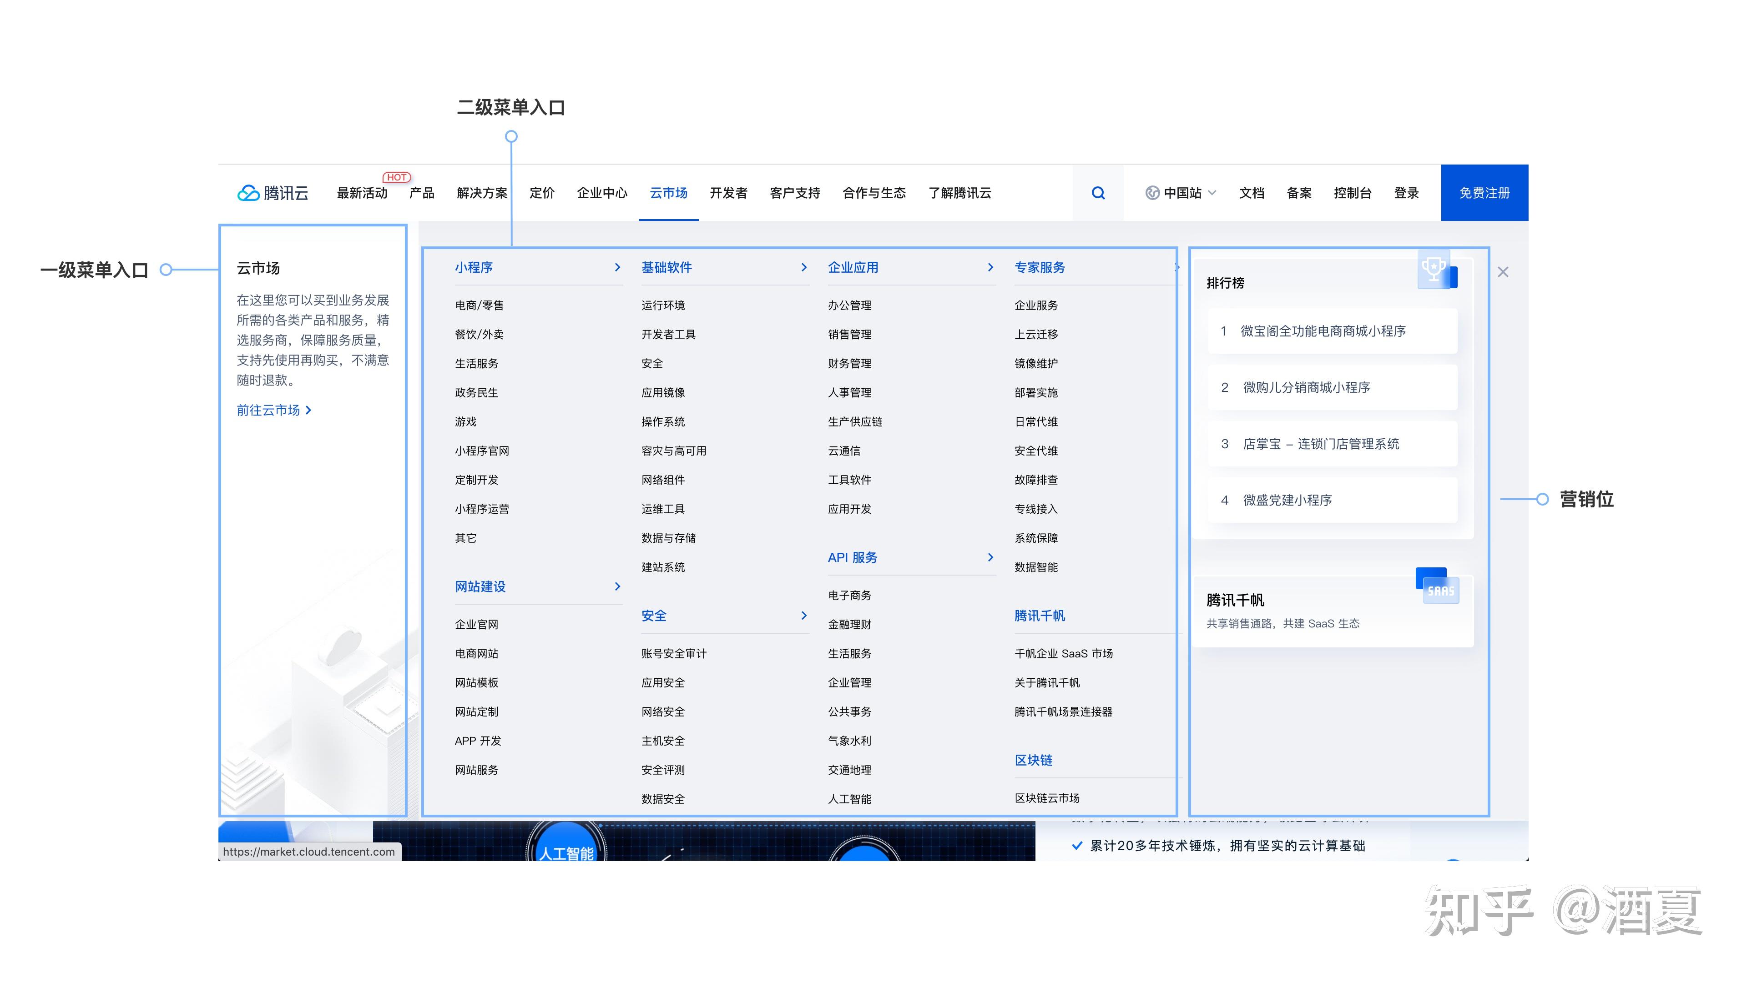Open the 最新活动 menu

[x=362, y=193]
